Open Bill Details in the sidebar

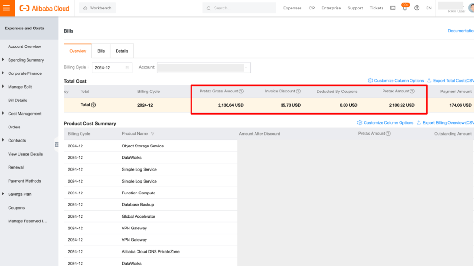(x=18, y=101)
